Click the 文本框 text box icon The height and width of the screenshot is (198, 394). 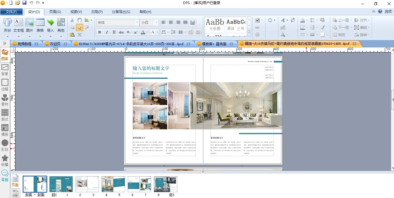click(x=19, y=25)
